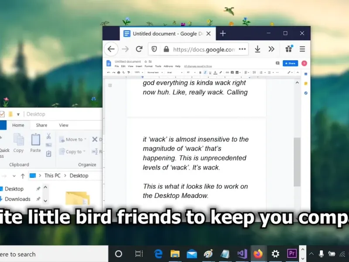Screen dimensions: 349x262
Task: Switch to the View tab in File Explorer
Action: 64,125
